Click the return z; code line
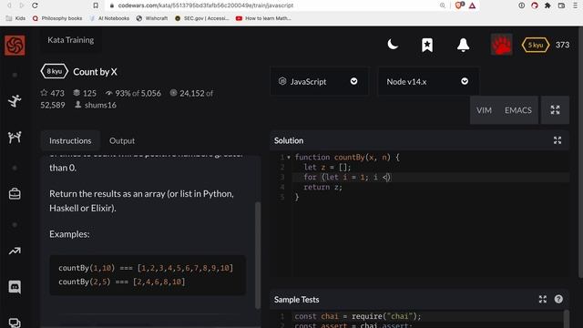 tap(322, 187)
